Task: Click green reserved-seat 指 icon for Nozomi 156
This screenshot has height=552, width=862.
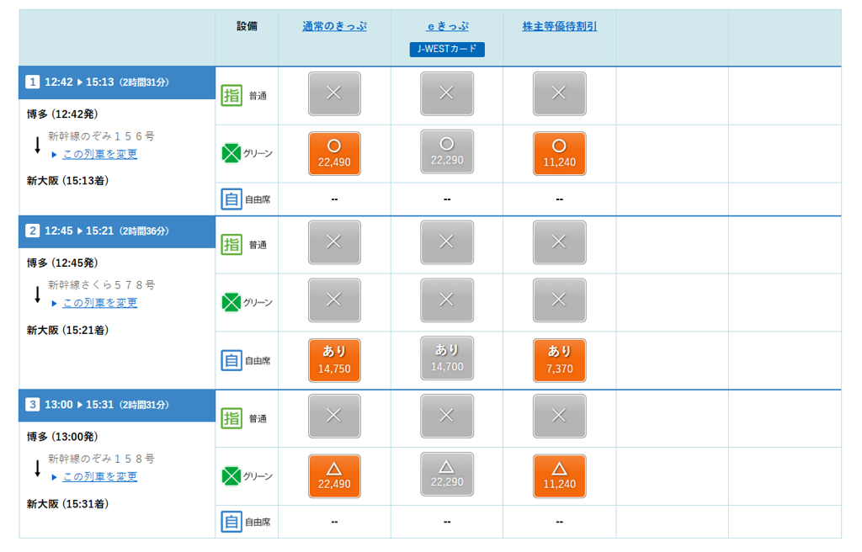Action: [x=231, y=95]
